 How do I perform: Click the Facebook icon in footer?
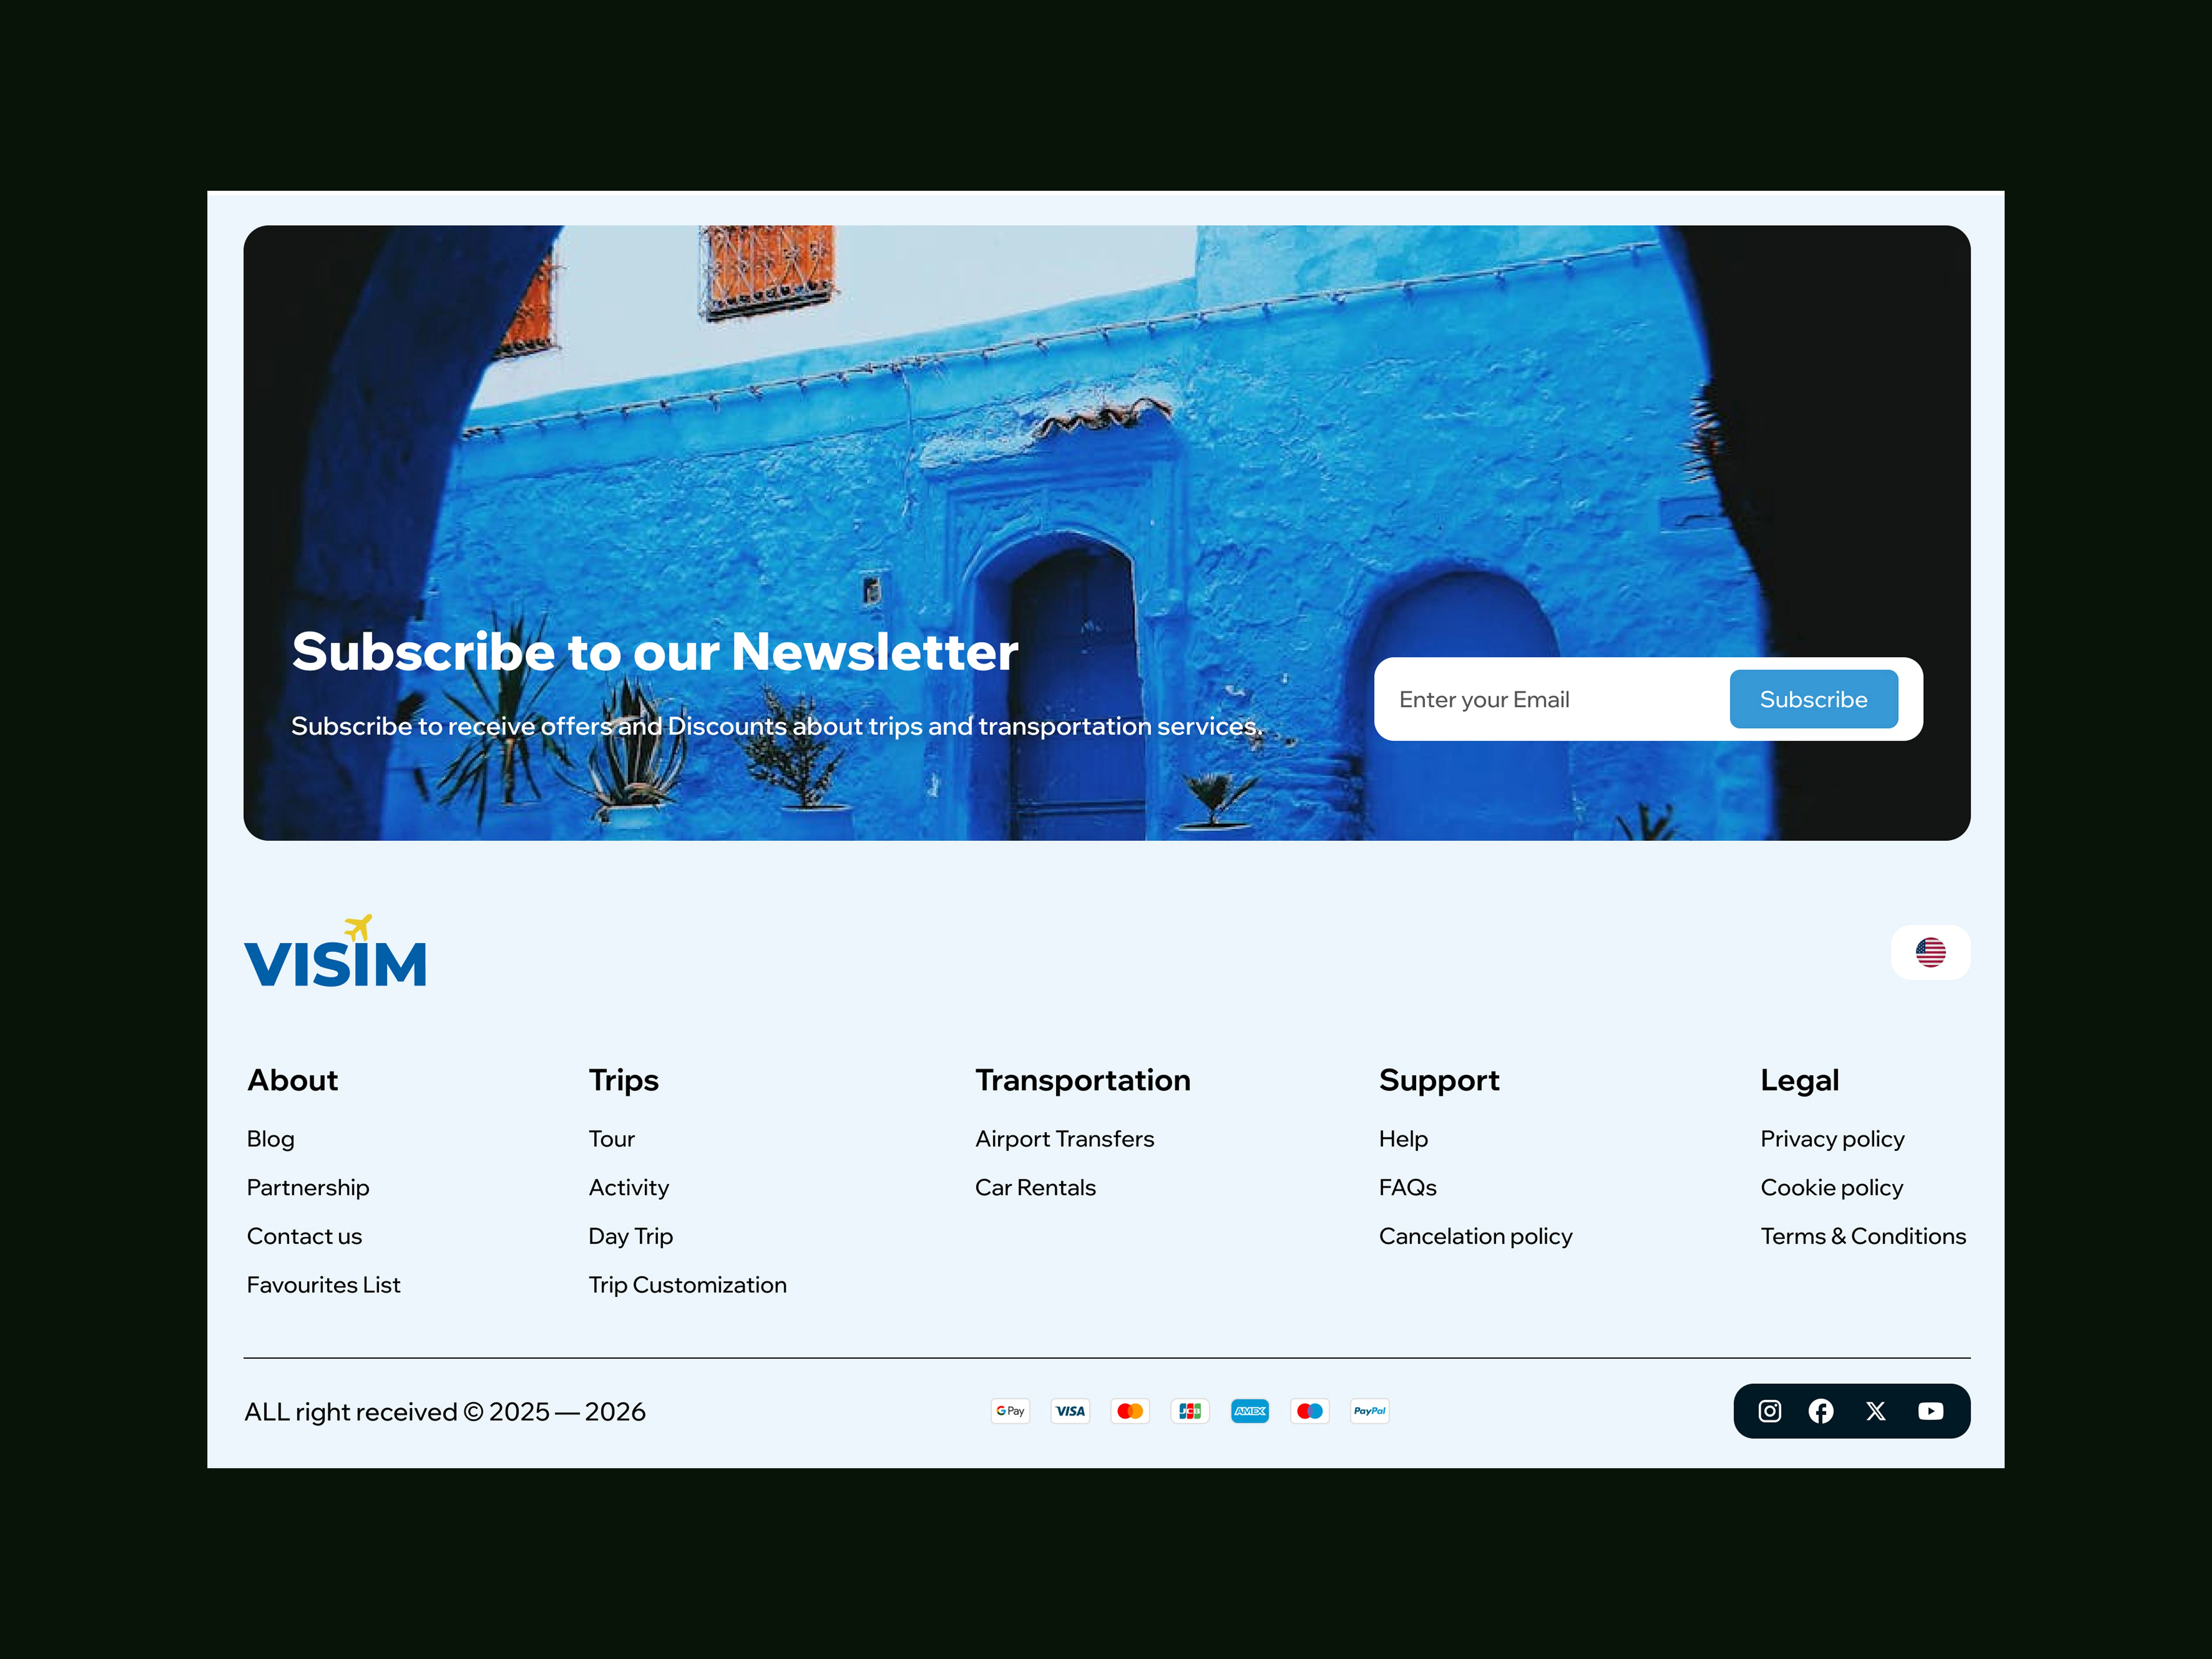(1821, 1411)
